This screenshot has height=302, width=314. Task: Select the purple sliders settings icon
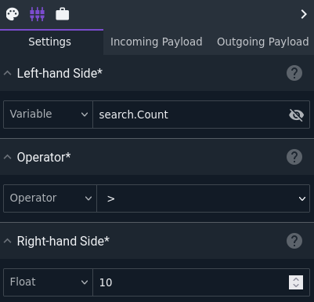37,14
